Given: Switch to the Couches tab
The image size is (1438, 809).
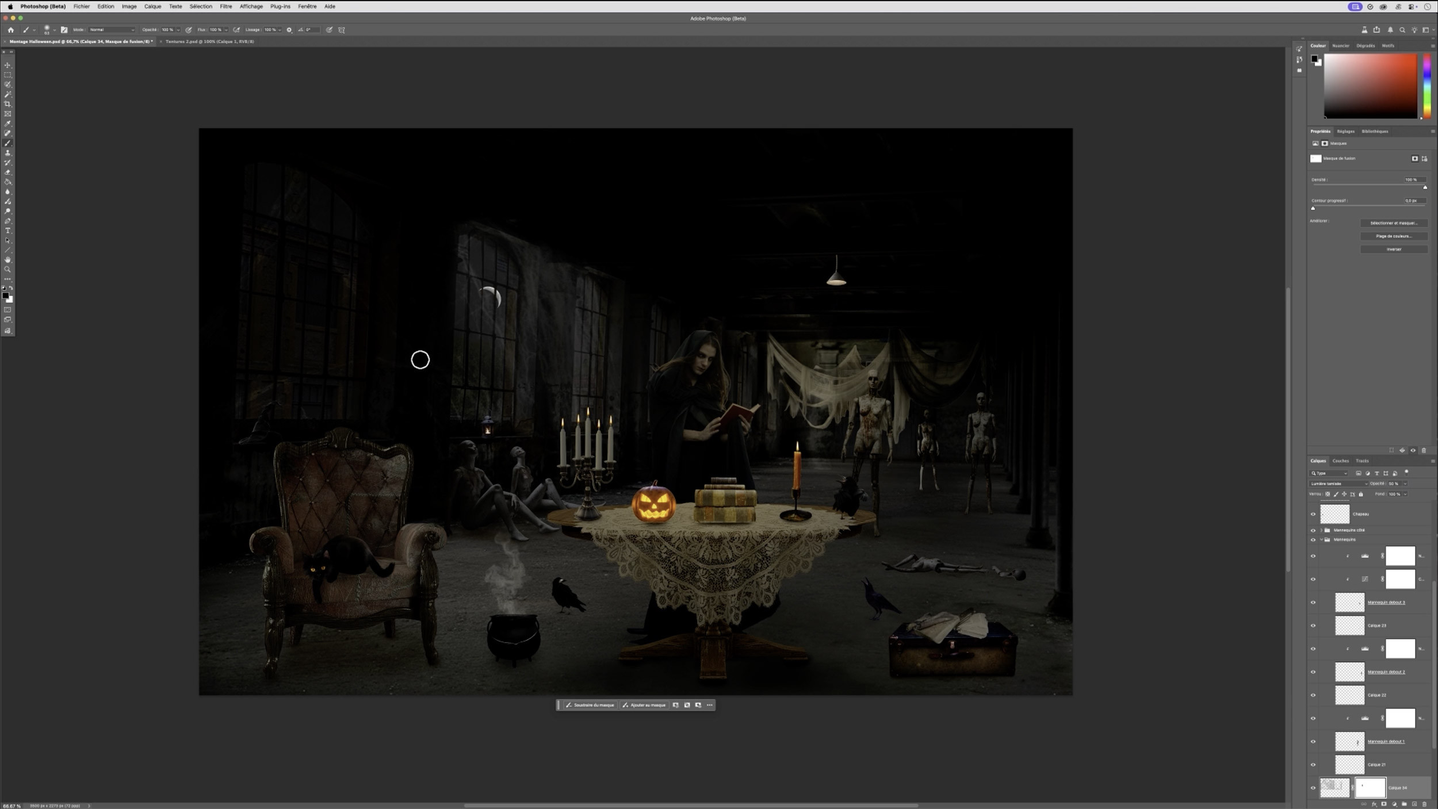Looking at the screenshot, I should (1340, 461).
